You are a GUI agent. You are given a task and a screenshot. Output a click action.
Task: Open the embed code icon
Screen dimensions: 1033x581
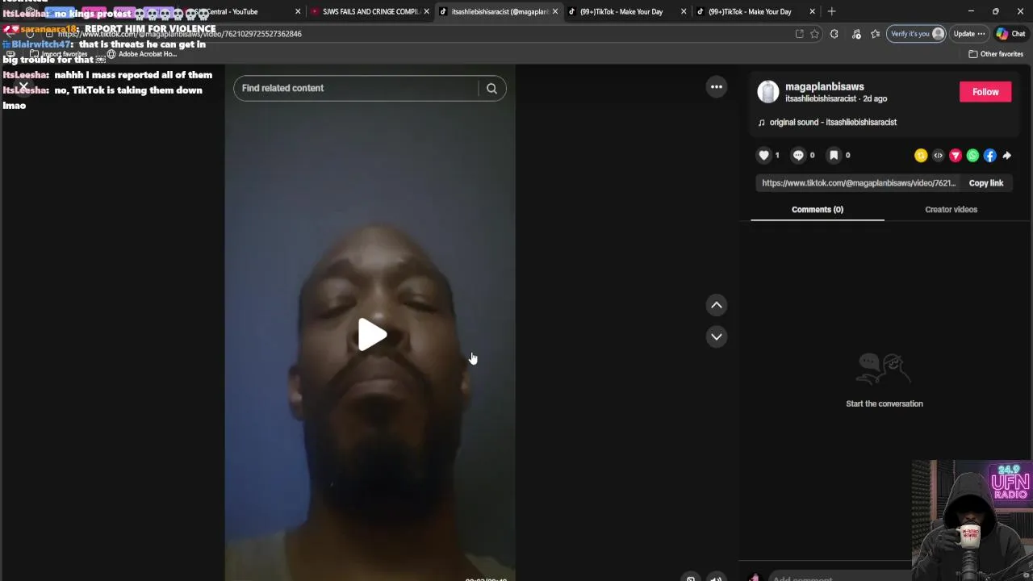pos(938,156)
